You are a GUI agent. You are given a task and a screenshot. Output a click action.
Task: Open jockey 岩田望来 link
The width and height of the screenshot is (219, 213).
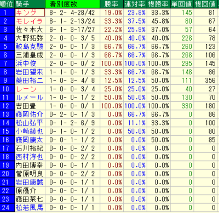[x=30, y=72]
